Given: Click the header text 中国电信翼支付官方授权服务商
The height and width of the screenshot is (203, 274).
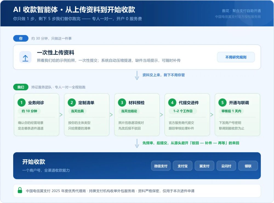Looking at the screenshot, I should tap(238, 17).
